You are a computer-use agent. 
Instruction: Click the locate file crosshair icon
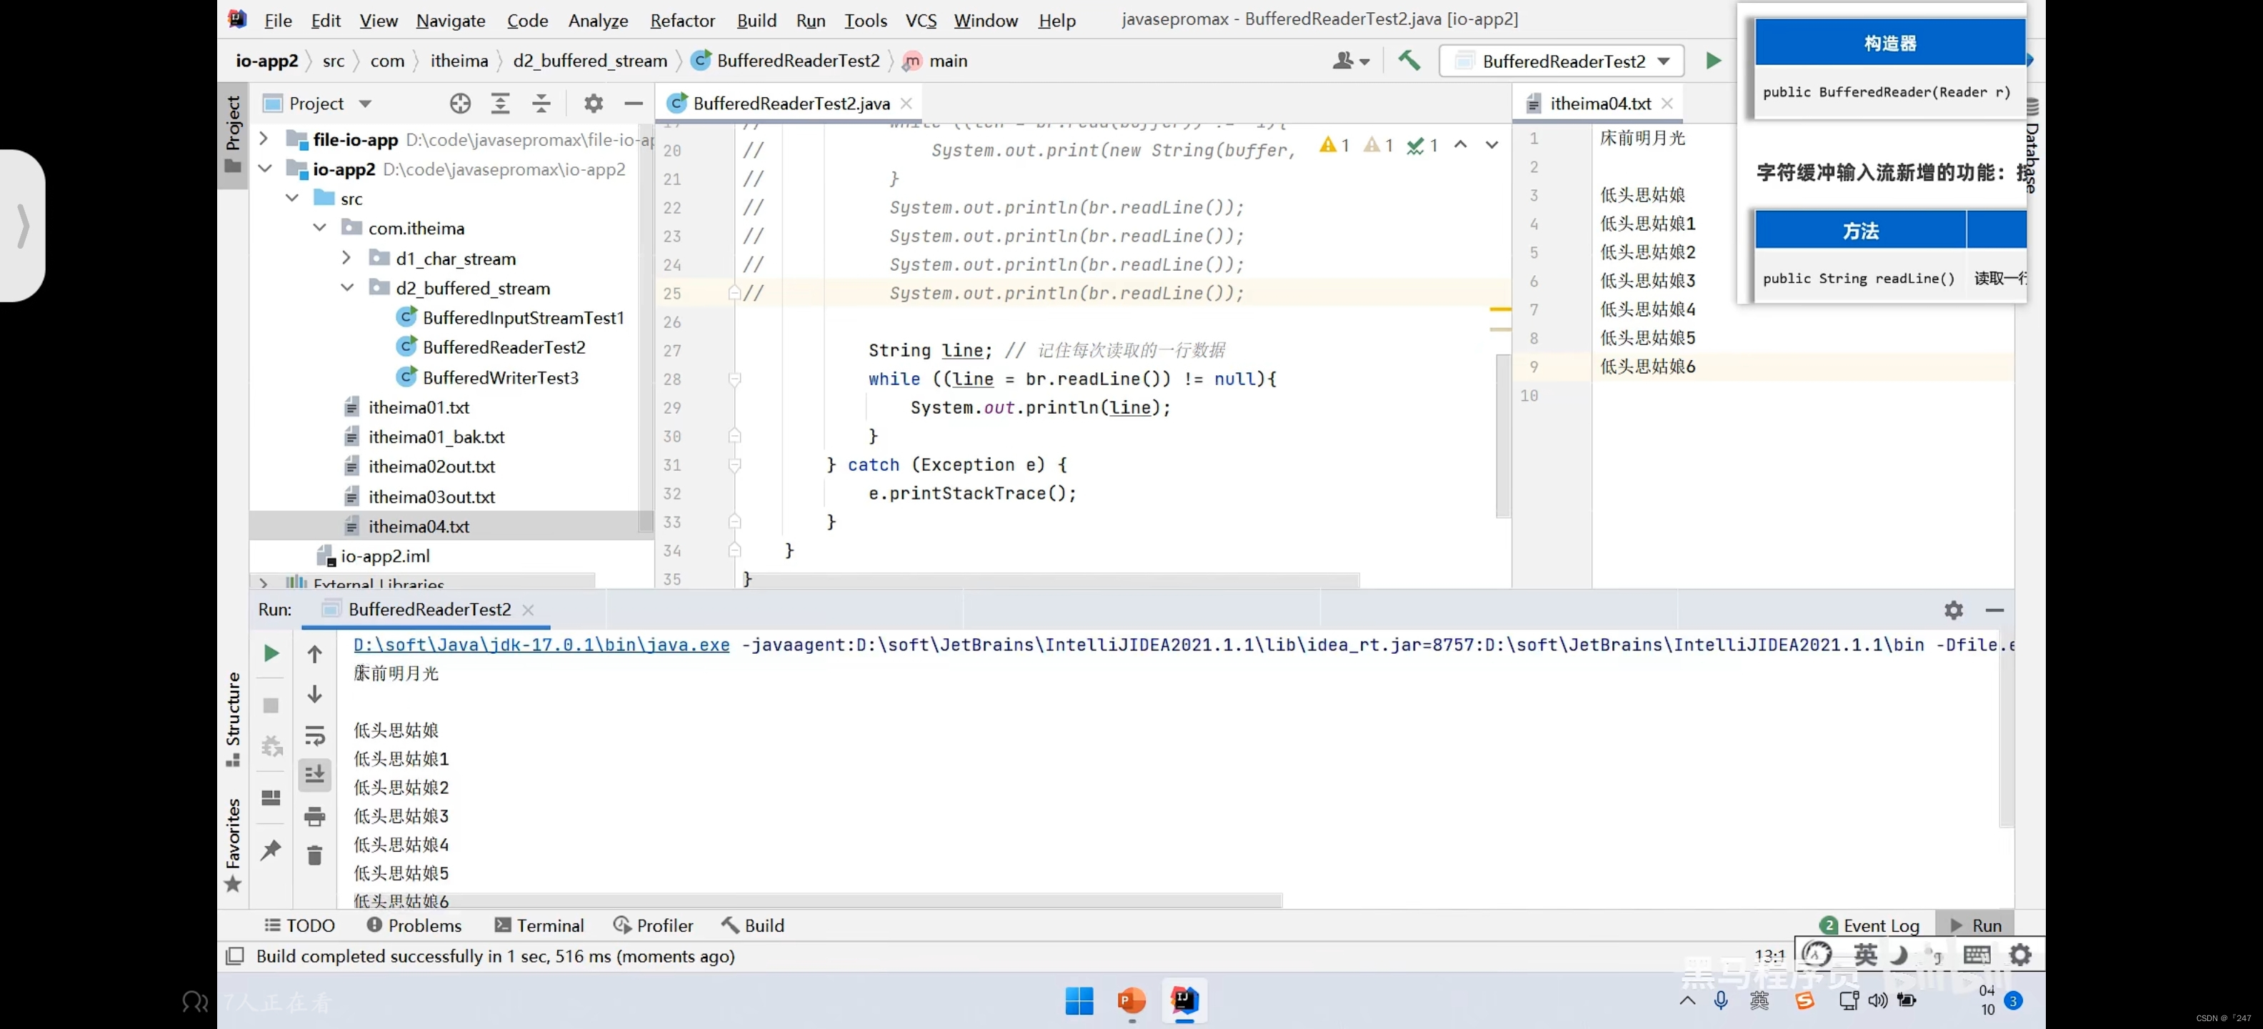(x=459, y=104)
